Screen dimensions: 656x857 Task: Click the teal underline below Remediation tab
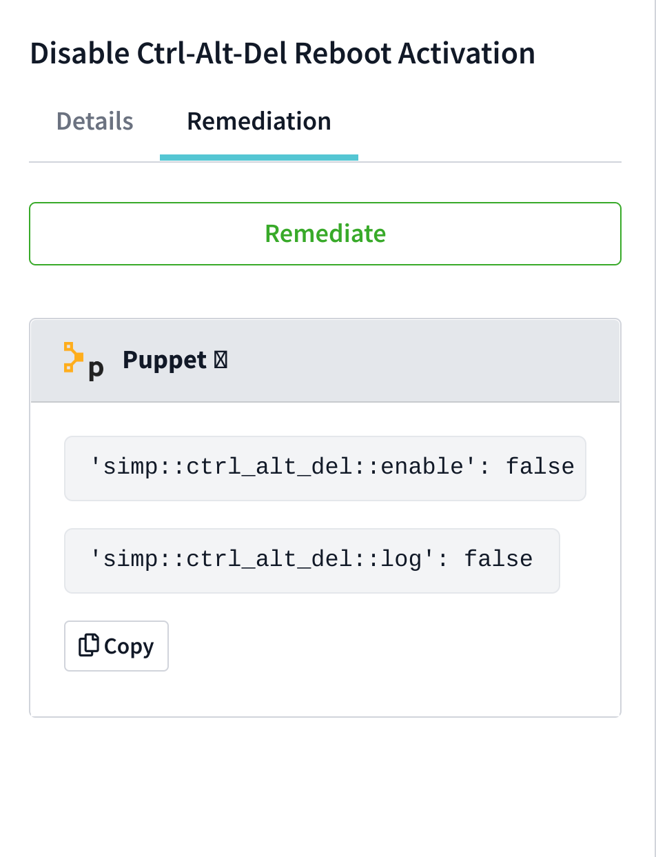(259, 157)
